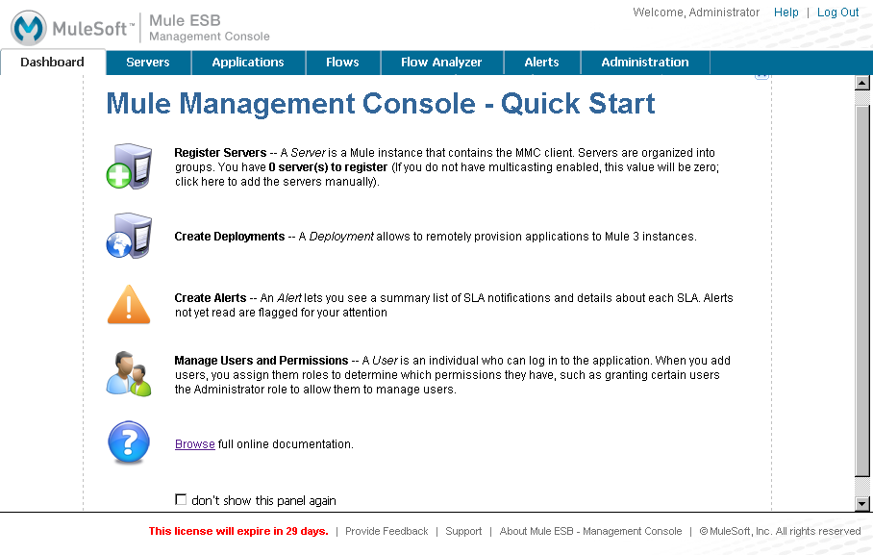Click the Manage Users and Permissions icon
This screenshot has height=555, width=873.
click(x=128, y=373)
